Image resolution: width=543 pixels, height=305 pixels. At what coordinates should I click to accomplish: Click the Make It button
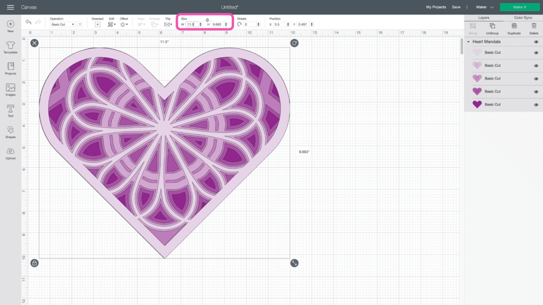[520, 7]
